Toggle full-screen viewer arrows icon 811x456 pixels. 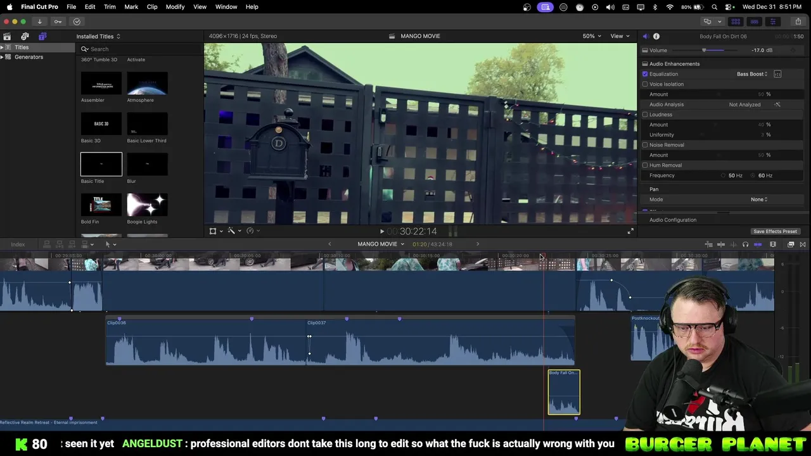630,232
